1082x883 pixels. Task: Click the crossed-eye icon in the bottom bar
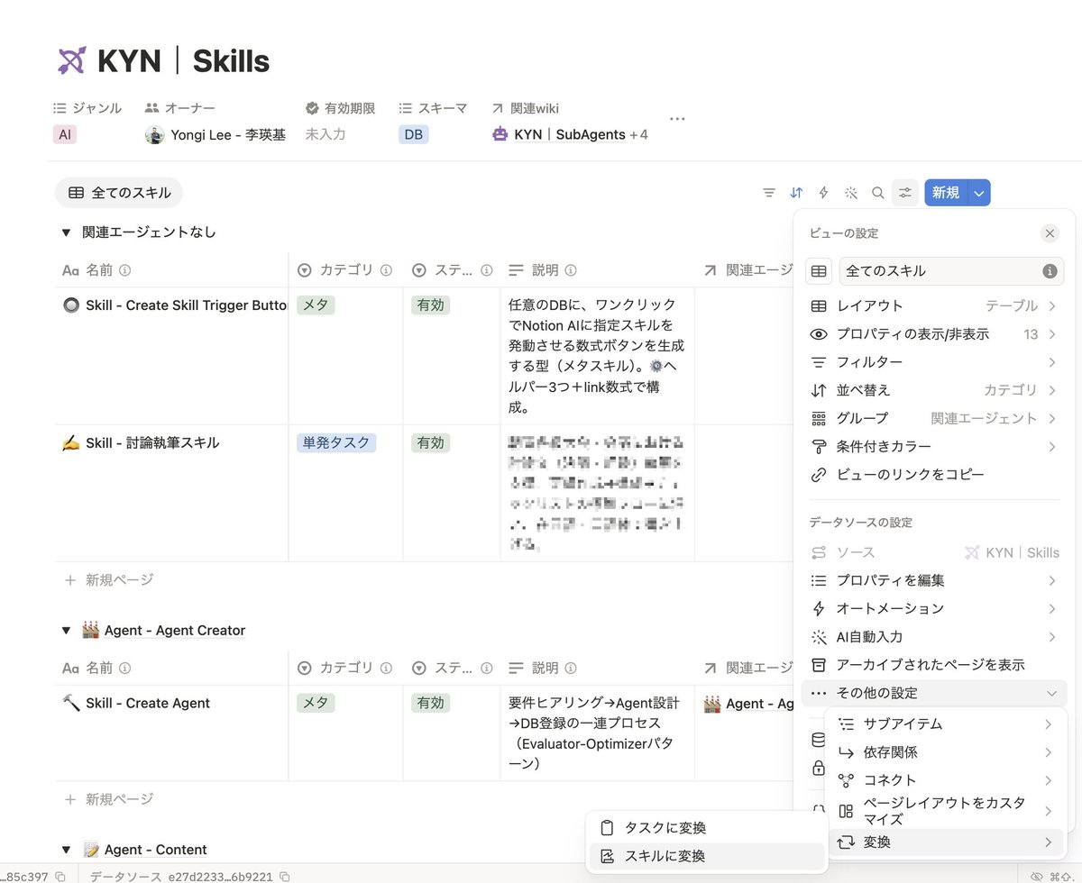(1037, 876)
